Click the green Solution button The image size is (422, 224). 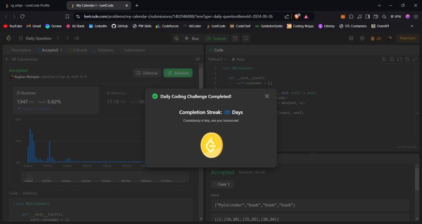point(178,73)
